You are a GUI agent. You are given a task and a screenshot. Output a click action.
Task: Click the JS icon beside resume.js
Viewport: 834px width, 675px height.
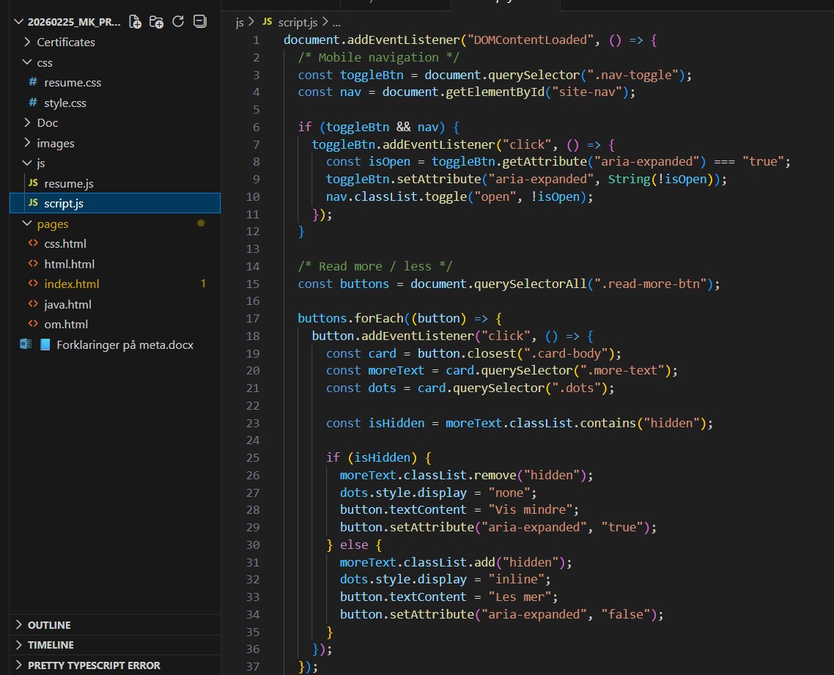pyautogui.click(x=33, y=183)
